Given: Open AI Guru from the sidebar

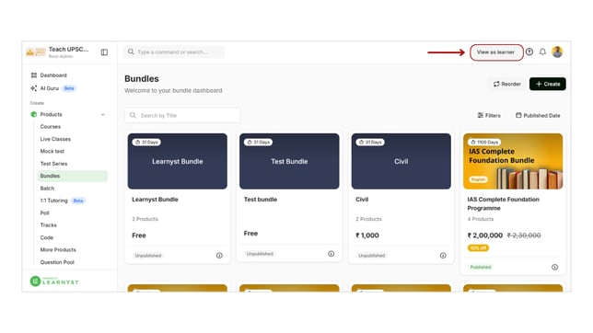Looking at the screenshot, I should tap(50, 88).
